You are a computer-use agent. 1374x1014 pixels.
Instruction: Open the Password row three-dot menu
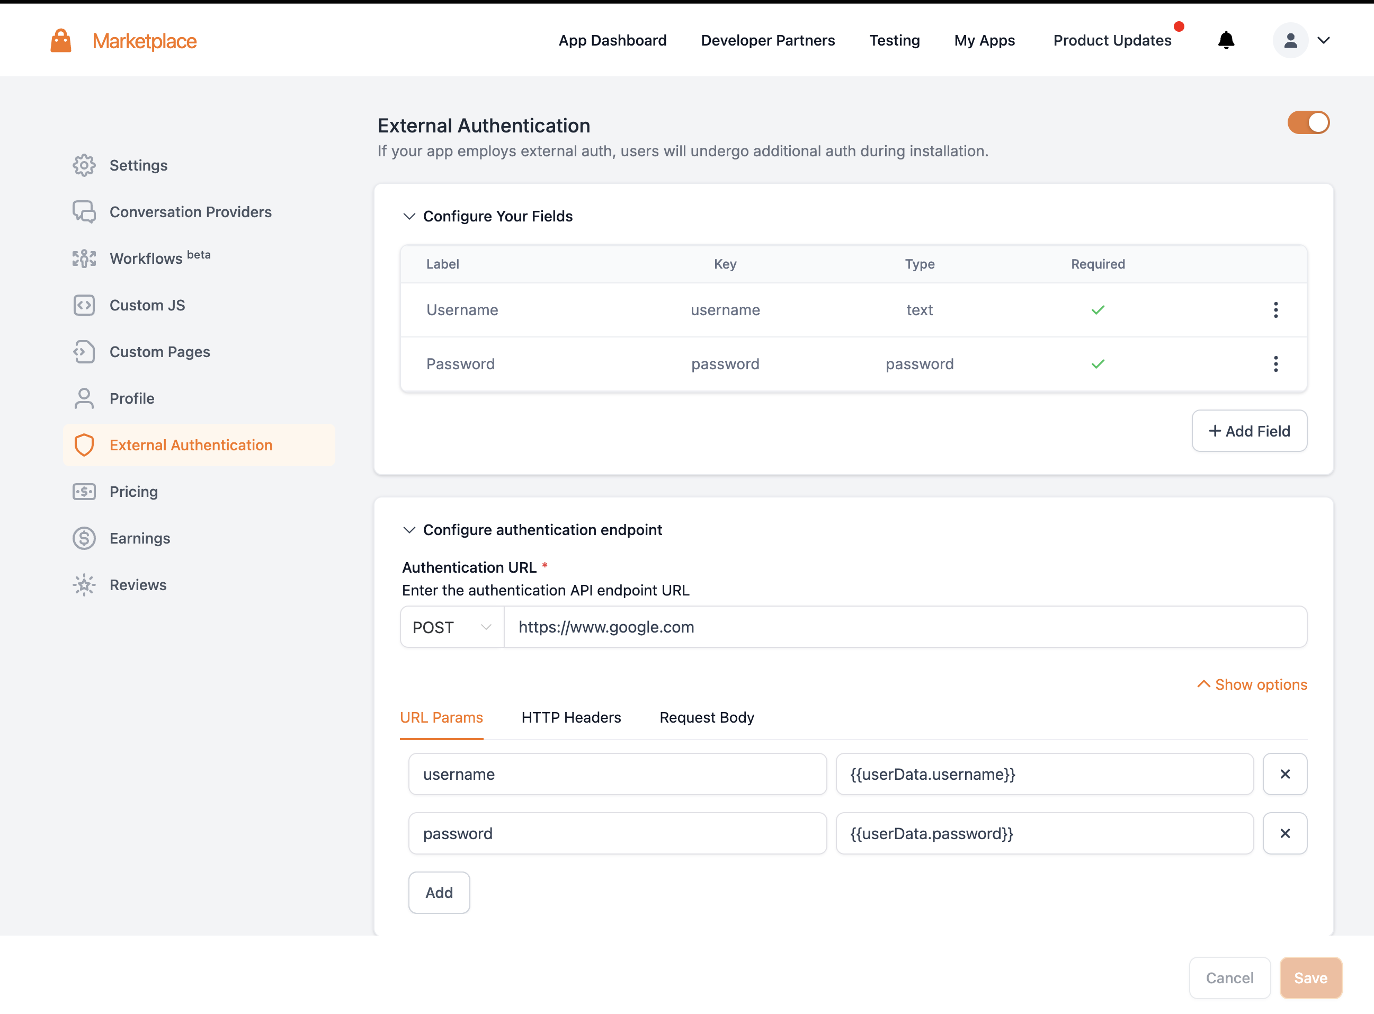(1275, 364)
